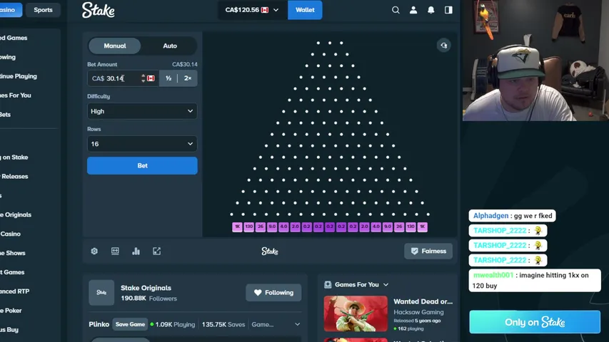609x342 pixels.
Task: Open Continue Playing in sidebar
Action: tap(19, 76)
